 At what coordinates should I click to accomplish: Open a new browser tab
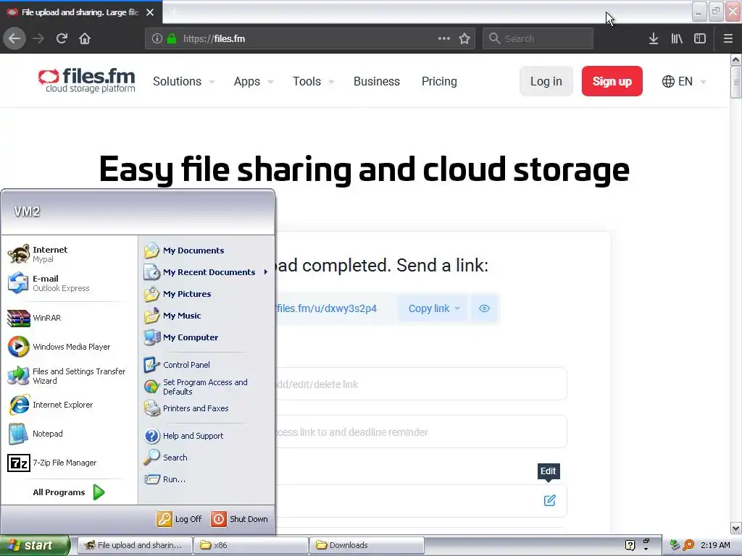point(175,12)
